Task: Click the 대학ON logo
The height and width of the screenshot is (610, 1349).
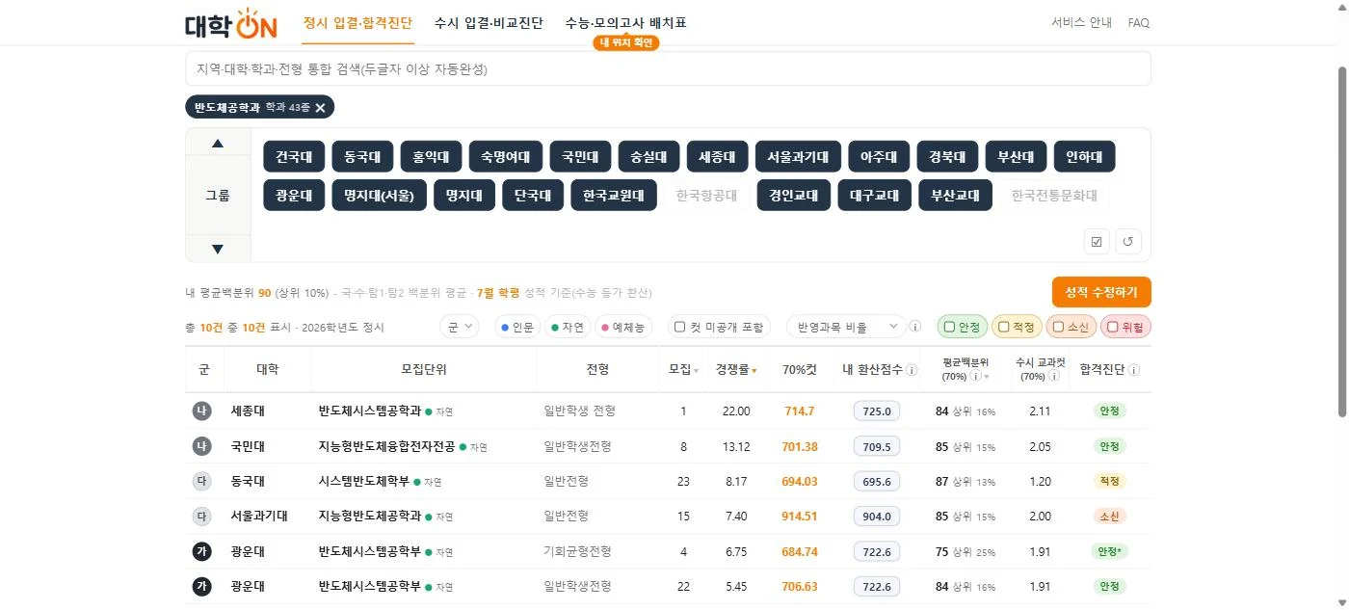Action: (231, 23)
